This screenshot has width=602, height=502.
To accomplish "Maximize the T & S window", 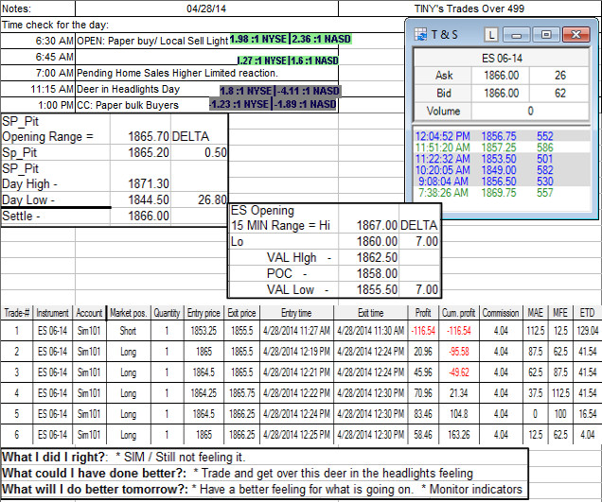I will pos(545,35).
